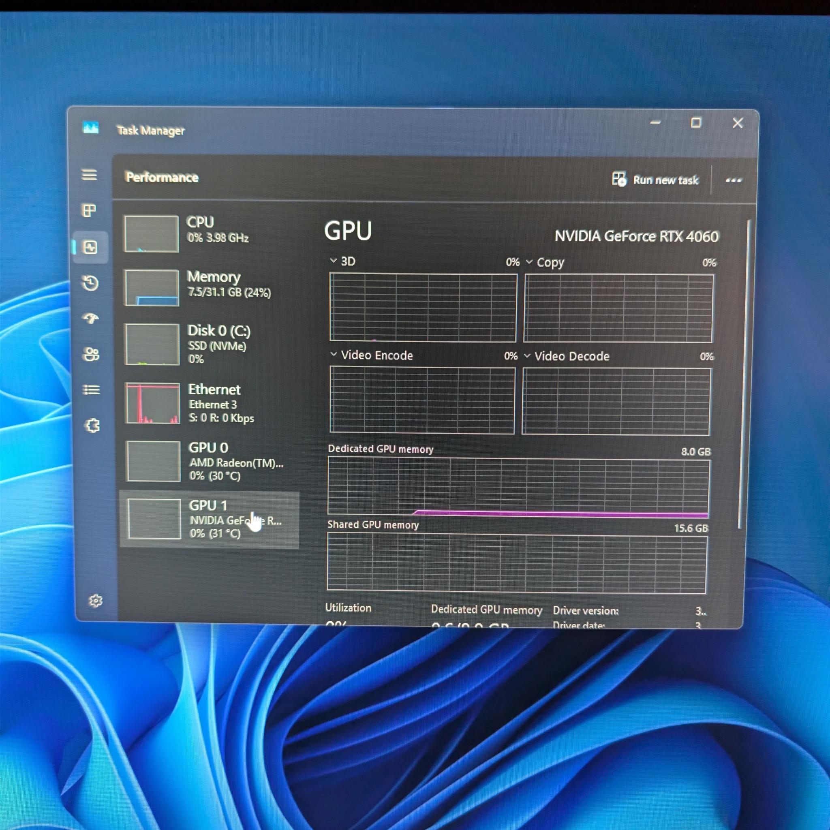The image size is (830, 830).
Task: Click the Memory mini graph thumbnail
Action: point(152,287)
